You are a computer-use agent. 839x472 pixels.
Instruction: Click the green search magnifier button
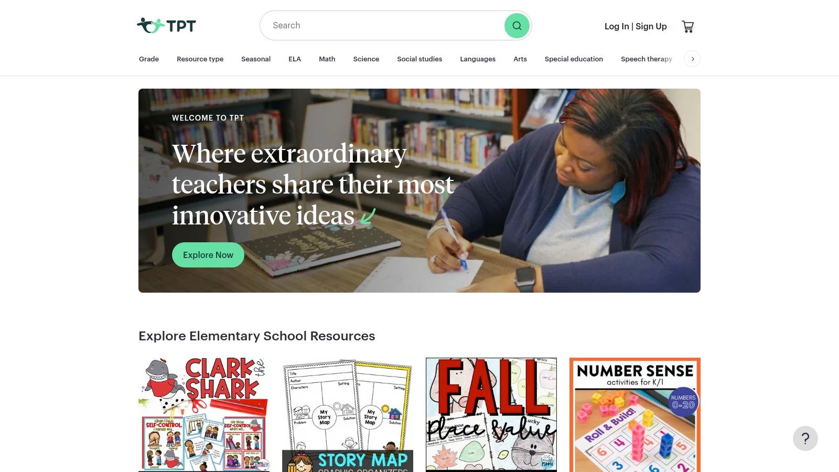(x=517, y=26)
